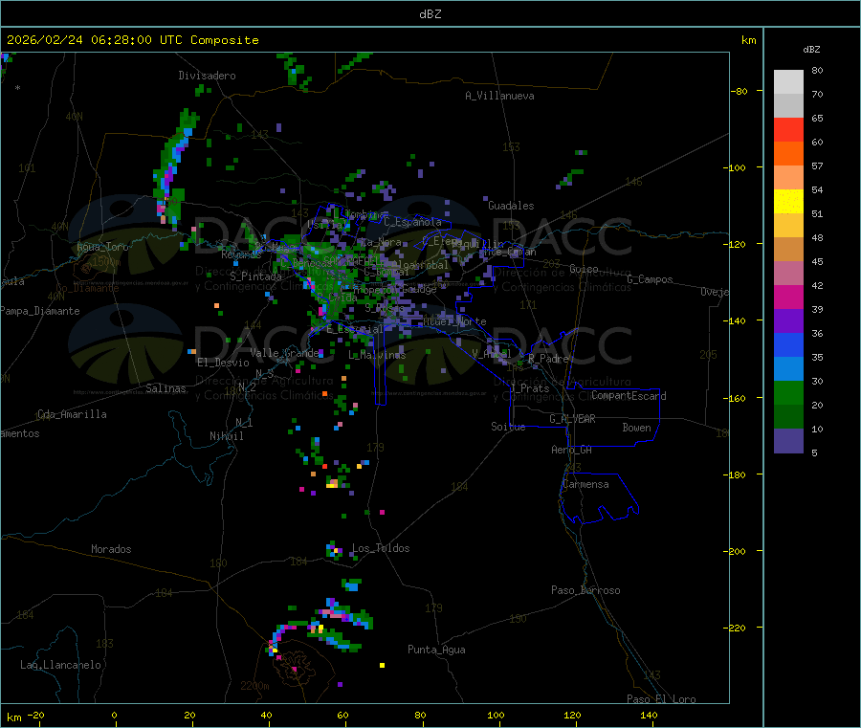Image resolution: width=861 pixels, height=728 pixels.
Task: Click the Atuel_Norte map label
Action: point(454,321)
